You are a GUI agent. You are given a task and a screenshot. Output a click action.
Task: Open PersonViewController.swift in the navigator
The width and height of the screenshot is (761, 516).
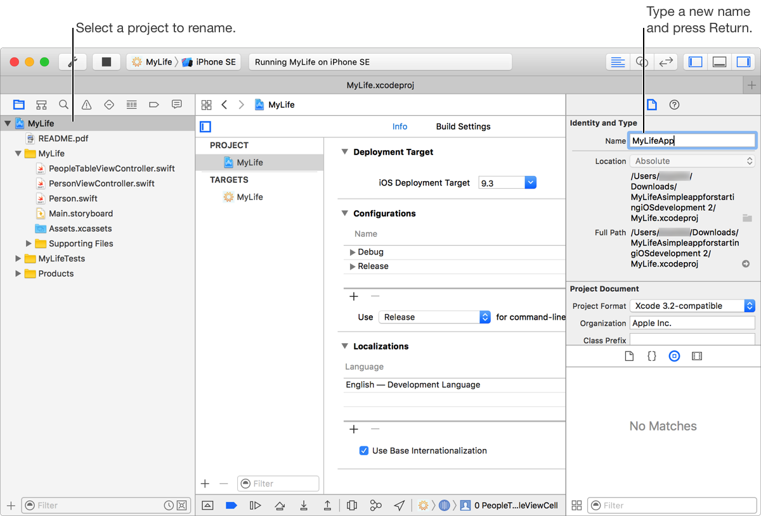(101, 184)
